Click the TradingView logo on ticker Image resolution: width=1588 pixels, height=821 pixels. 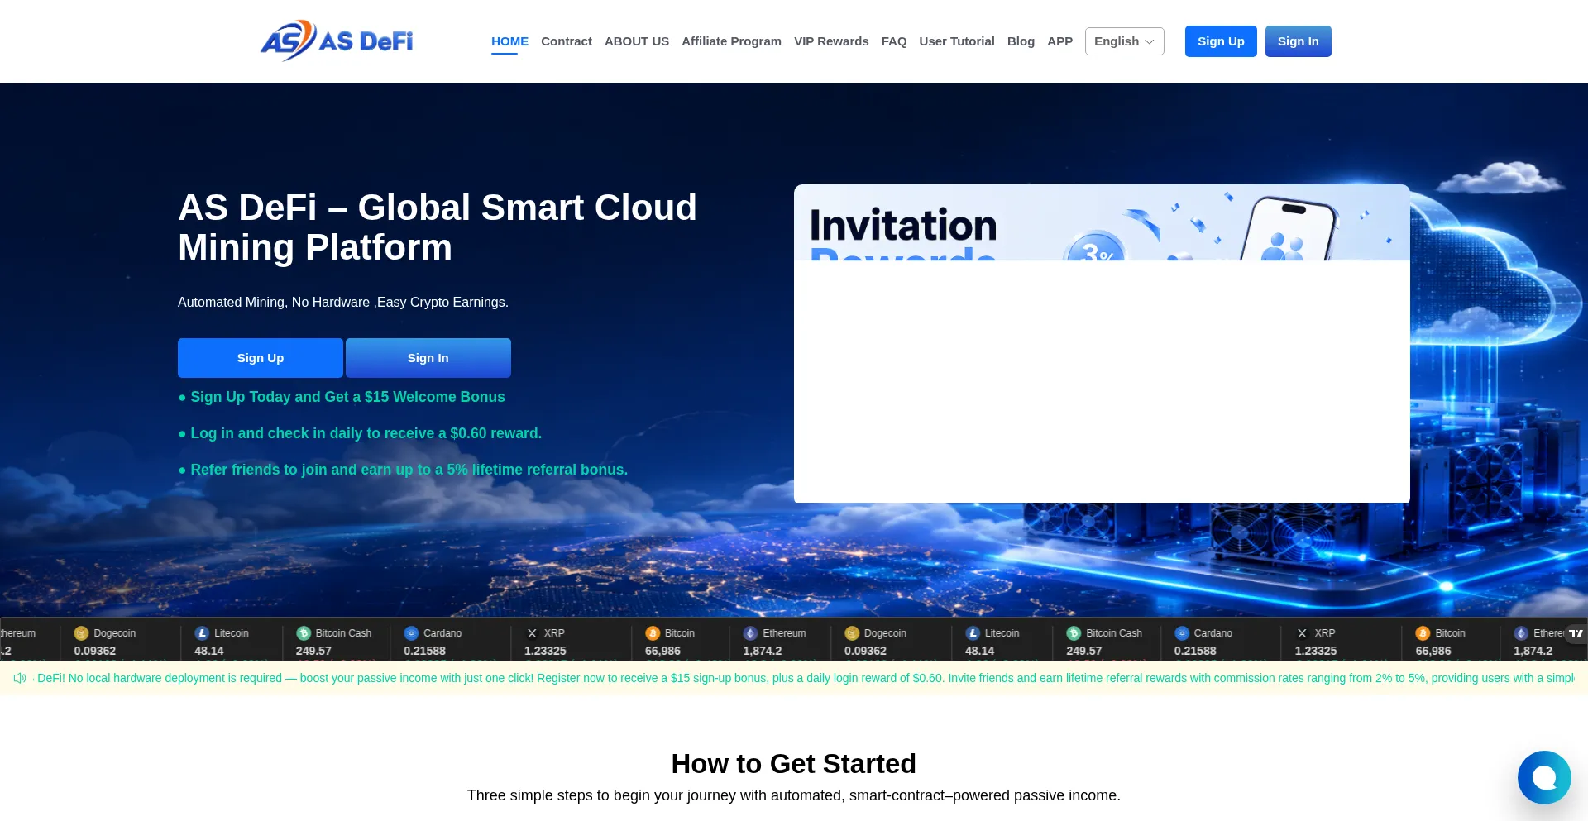click(1576, 633)
